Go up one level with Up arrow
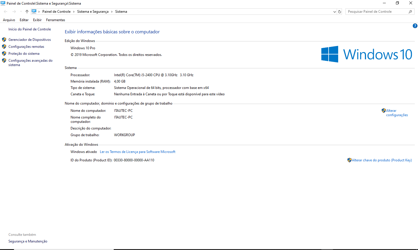The width and height of the screenshot is (418, 250). [x=27, y=12]
